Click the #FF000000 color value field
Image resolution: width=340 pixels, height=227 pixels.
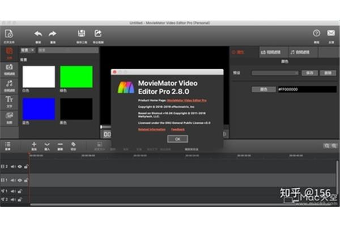click(307, 89)
